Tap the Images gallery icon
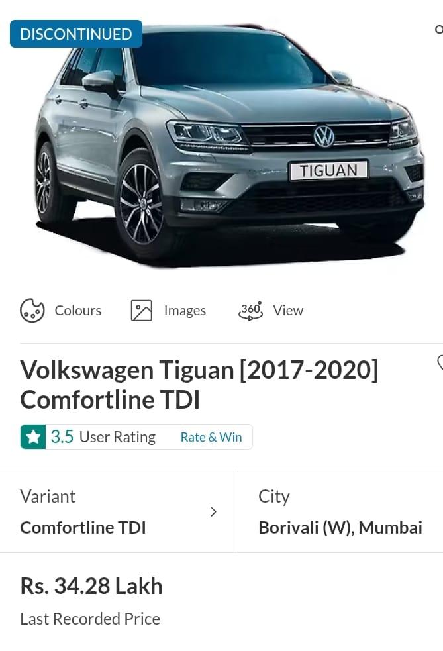The height and width of the screenshot is (651, 443). click(142, 310)
